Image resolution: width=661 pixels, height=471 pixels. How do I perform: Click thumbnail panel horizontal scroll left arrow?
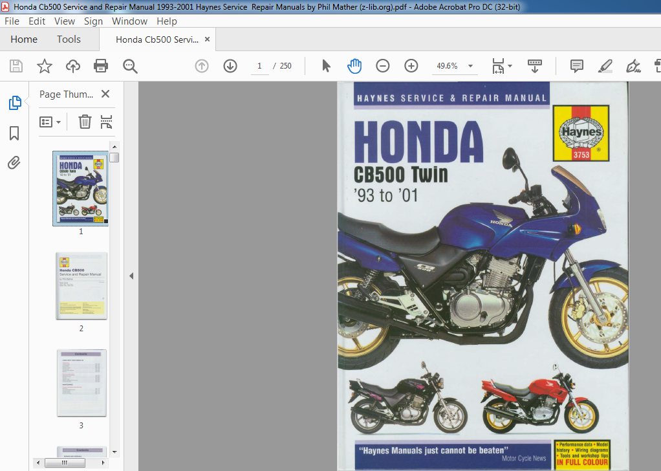pos(38,463)
